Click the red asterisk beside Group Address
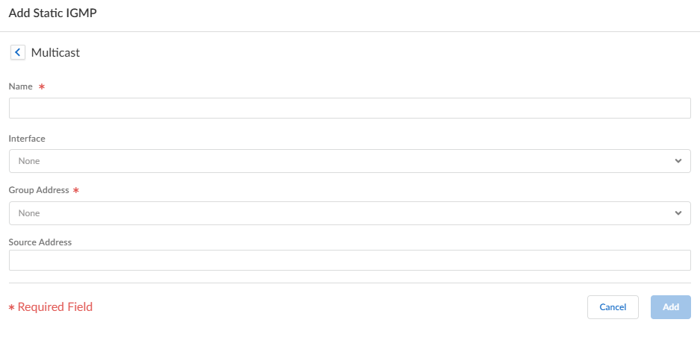The width and height of the screenshot is (700, 340). point(76,191)
